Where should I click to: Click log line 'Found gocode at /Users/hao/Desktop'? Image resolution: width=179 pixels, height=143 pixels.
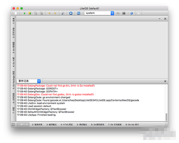coord(78,100)
